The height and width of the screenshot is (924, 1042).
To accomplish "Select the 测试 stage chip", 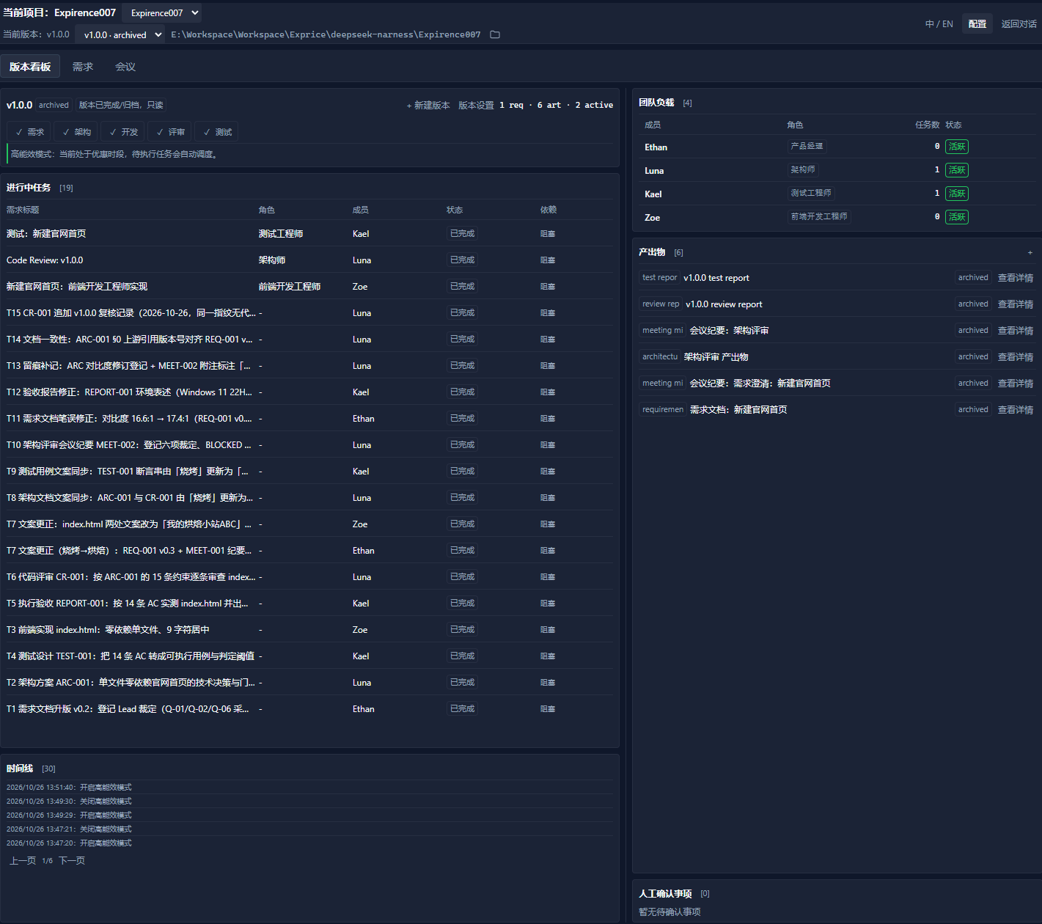I will coord(218,132).
